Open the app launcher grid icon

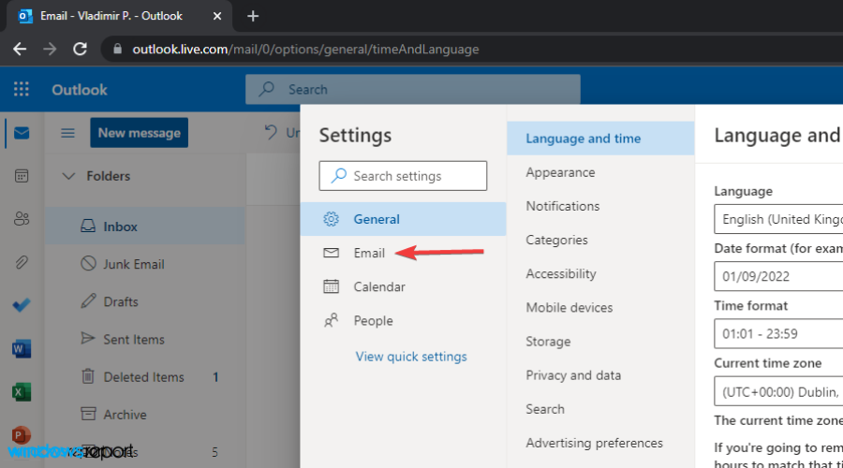22,89
